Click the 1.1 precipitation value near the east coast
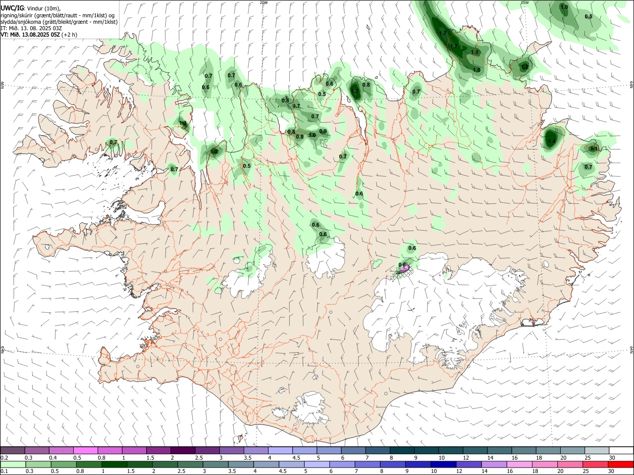The width and height of the screenshot is (634, 475). tap(594, 148)
